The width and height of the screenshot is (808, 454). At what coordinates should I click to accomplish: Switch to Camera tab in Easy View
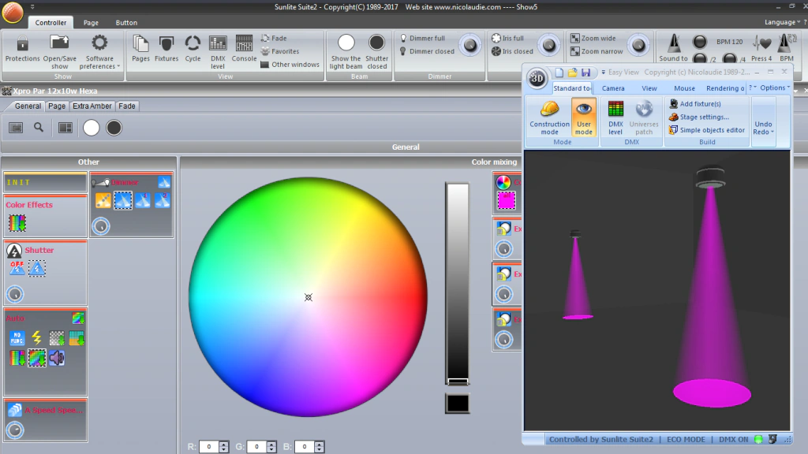click(613, 88)
